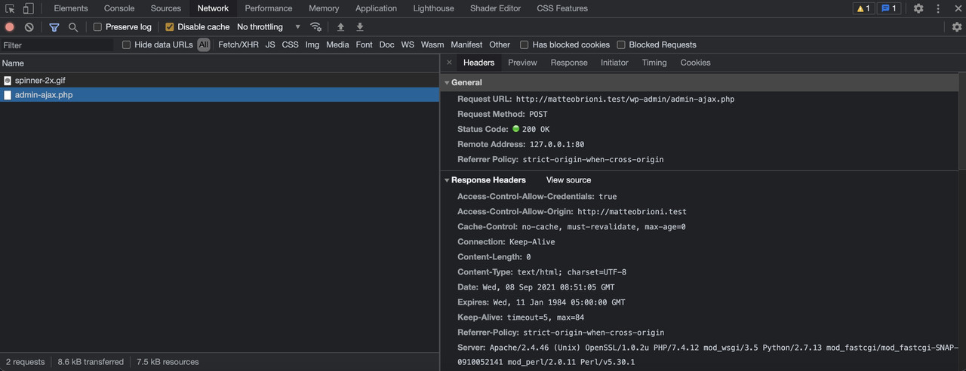Screen dimensions: 966x371
Task: Open network conditions wifi icon
Action: tap(316, 27)
